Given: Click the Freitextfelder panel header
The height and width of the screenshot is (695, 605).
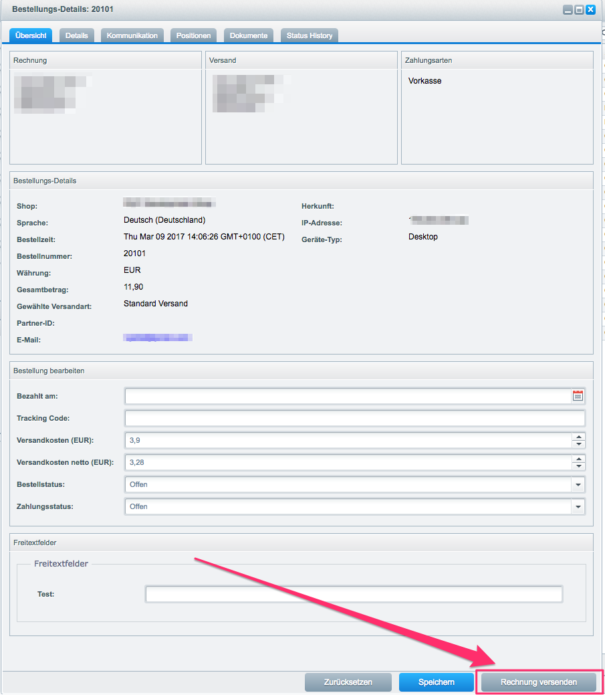Looking at the screenshot, I should pyautogui.click(x=301, y=542).
